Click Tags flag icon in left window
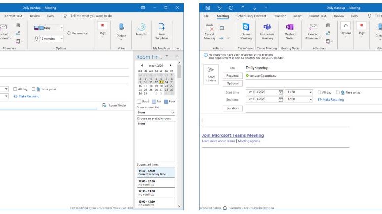 [102, 25]
